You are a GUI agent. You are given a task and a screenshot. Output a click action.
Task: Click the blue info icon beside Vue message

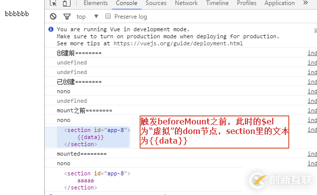click(x=51, y=29)
